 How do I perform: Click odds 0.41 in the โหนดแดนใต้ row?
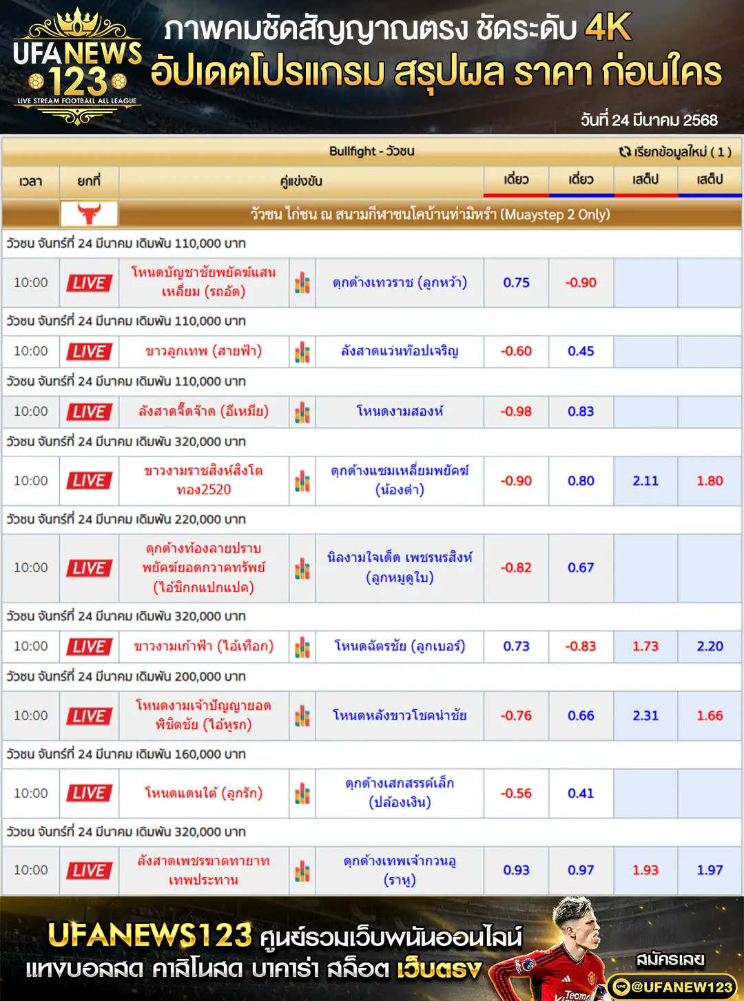point(581,793)
